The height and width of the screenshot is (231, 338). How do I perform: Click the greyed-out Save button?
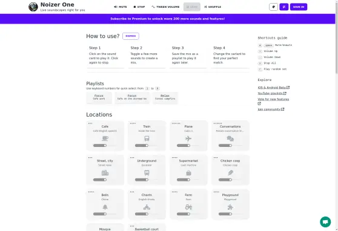[x=192, y=7]
